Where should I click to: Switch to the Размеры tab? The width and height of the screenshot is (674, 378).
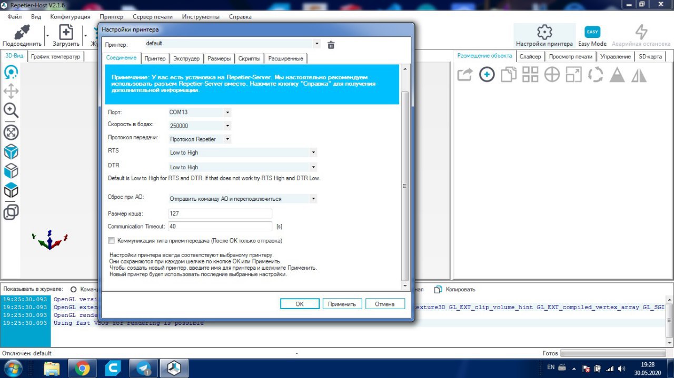click(219, 58)
